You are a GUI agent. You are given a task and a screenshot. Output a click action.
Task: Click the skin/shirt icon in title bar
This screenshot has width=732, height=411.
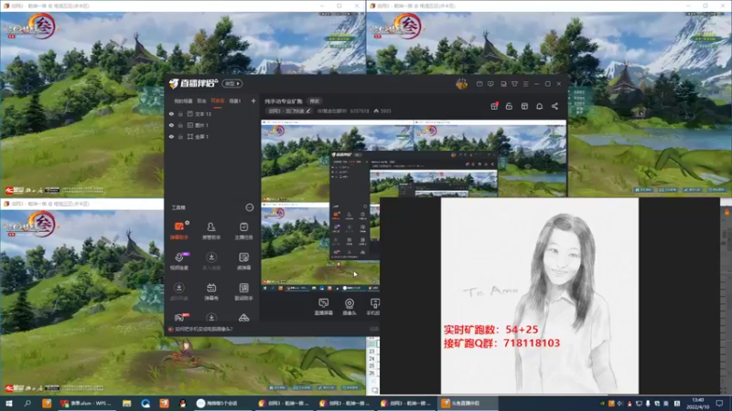(x=514, y=84)
